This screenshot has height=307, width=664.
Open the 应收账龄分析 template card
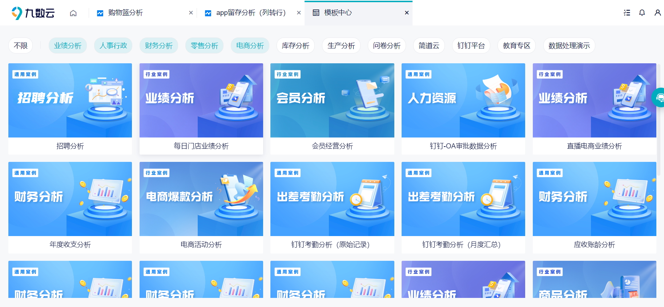point(595,208)
